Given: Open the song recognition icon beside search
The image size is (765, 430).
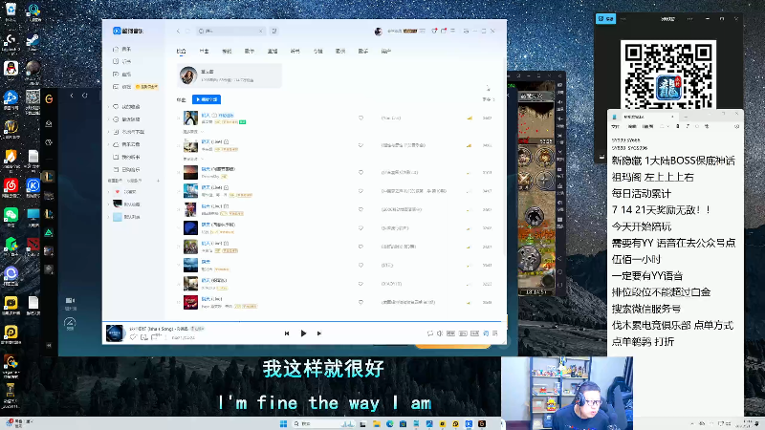Looking at the screenshot, I should tap(274, 32).
